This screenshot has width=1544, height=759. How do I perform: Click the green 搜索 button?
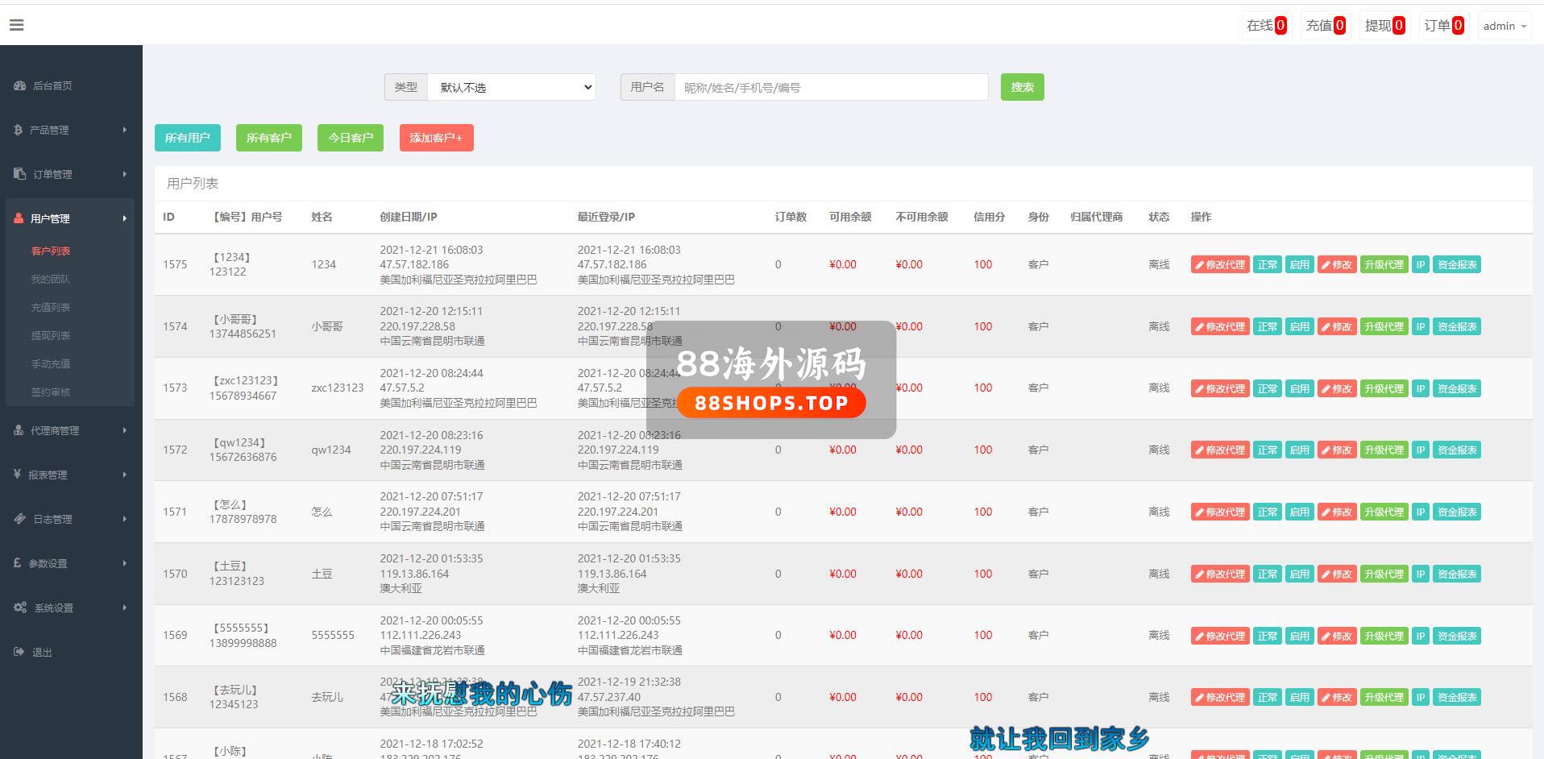coord(1022,87)
